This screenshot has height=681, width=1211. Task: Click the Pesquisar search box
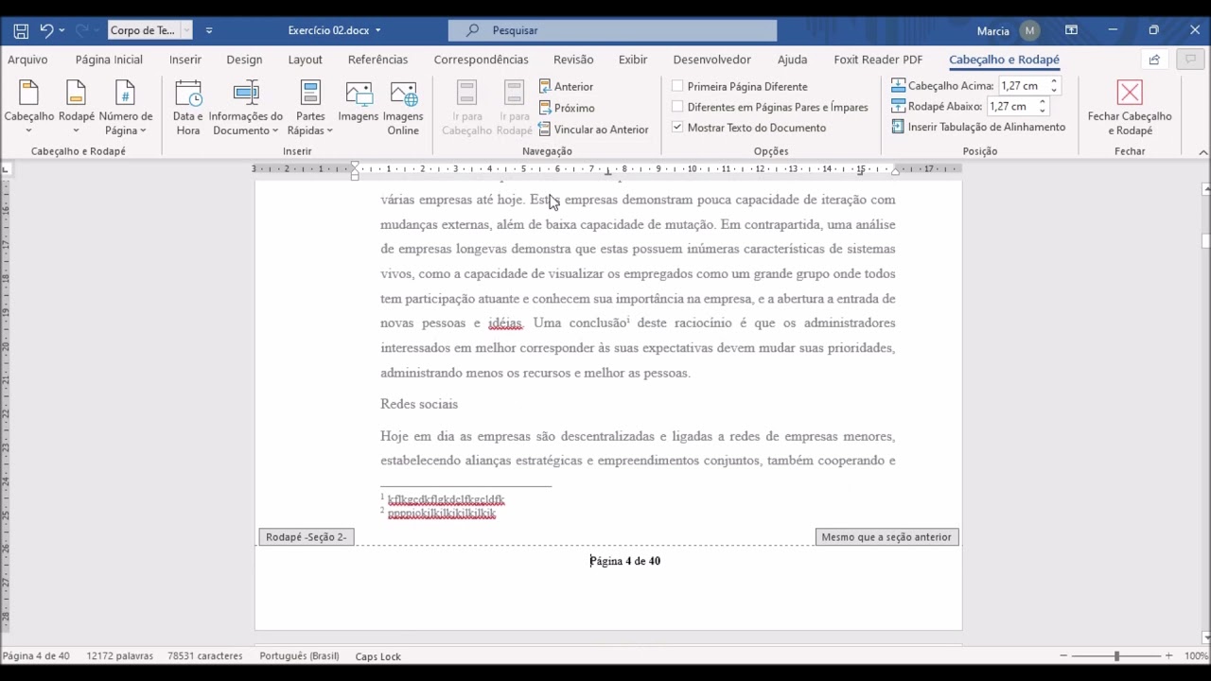pos(612,30)
